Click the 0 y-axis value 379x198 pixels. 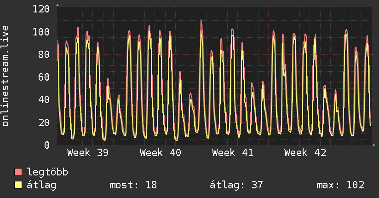pos(47,145)
